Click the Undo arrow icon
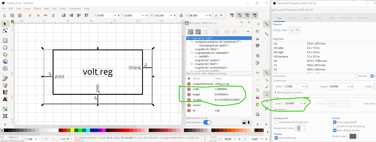The image size is (376, 142). tap(258, 73)
